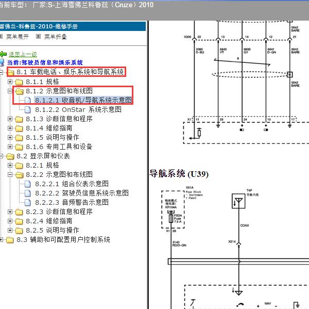This screenshot has width=309, height=309.
Task: Expand the 8.1.3 诊断信息和程序 node
Action: click(10, 119)
